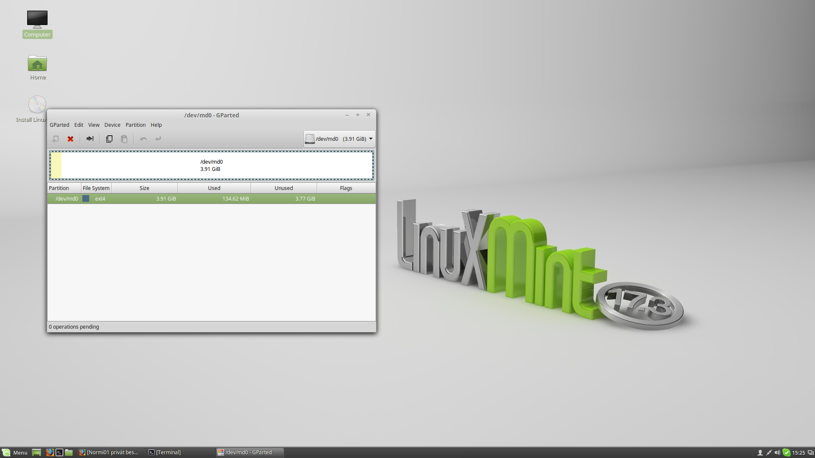This screenshot has width=815, height=458.
Task: Click the '0 operations pending' status bar
Action: pos(74,327)
